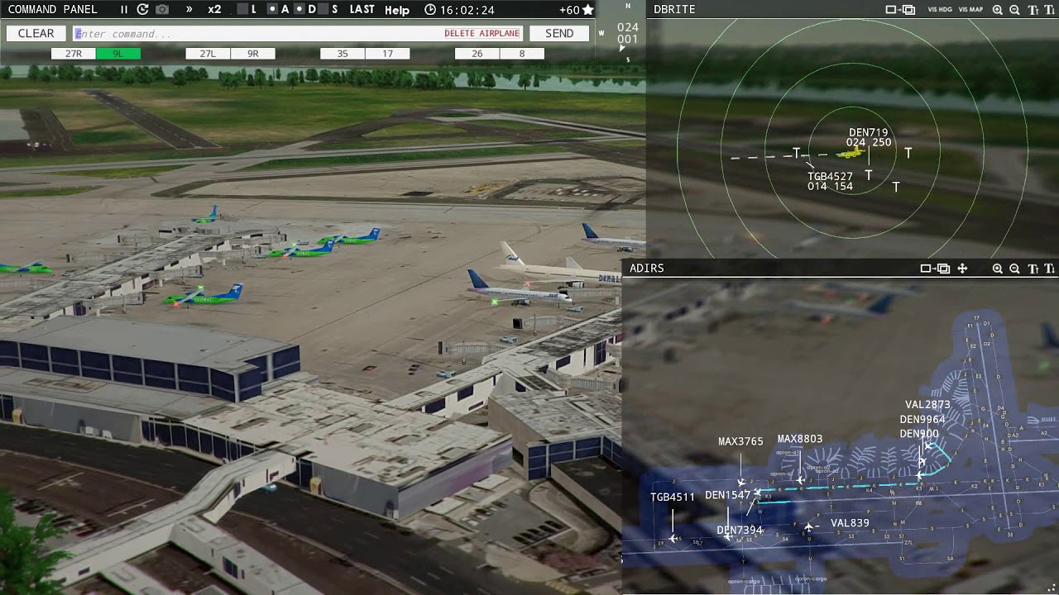Toggle VIS HDG in DBRITE
The width and height of the screenshot is (1059, 595).
[x=940, y=10]
